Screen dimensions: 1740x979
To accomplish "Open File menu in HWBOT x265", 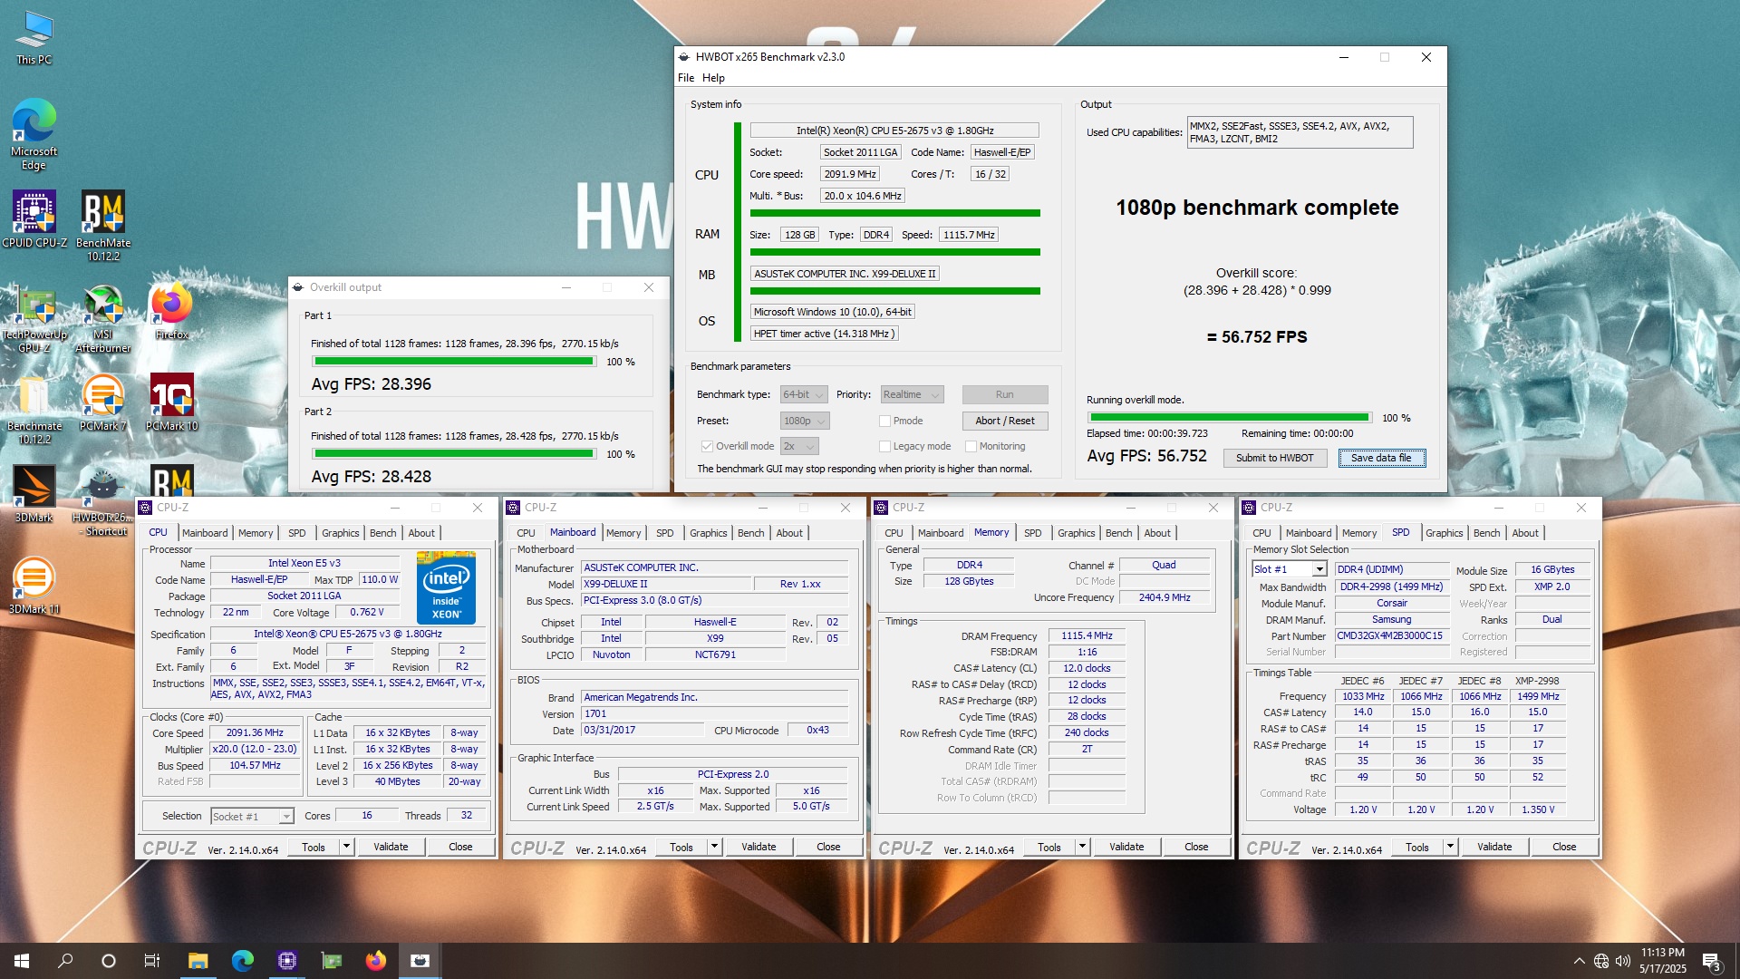I will [686, 78].
